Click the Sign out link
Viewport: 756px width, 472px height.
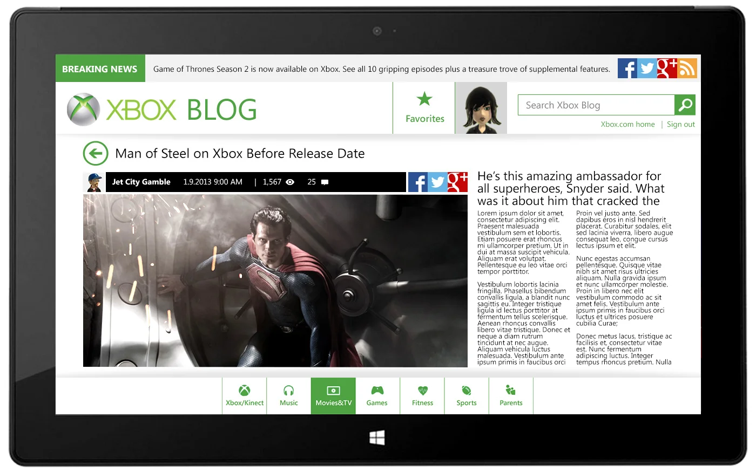(680, 124)
